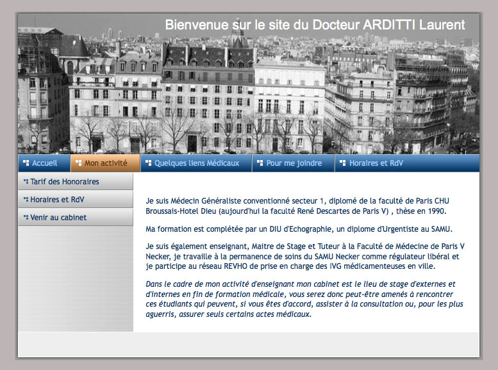This screenshot has width=498, height=370.
Task: Go to the Accueil home page label
Action: pyautogui.click(x=45, y=163)
